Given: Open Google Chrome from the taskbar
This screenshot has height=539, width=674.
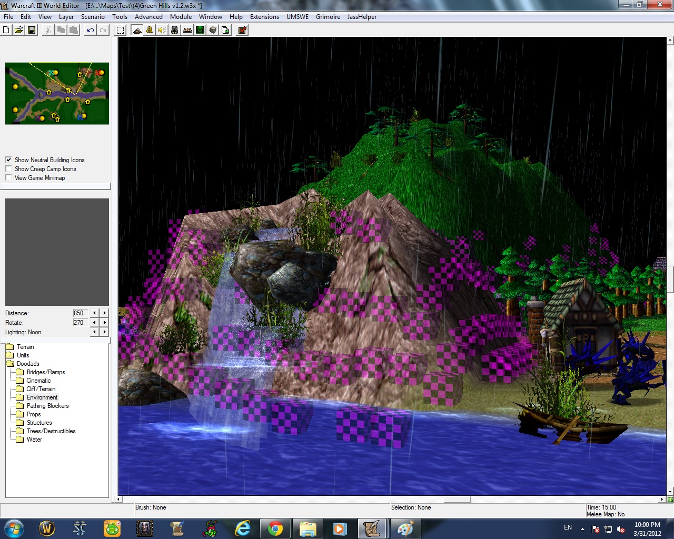Looking at the screenshot, I should click(275, 528).
